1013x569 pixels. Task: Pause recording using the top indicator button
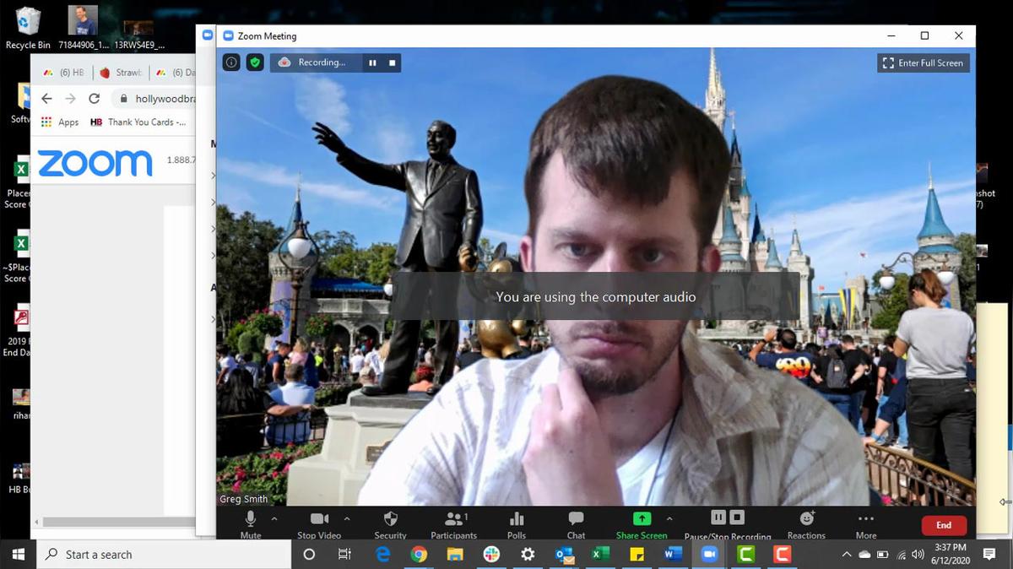(x=372, y=62)
